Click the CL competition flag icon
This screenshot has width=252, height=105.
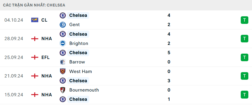[35, 20]
